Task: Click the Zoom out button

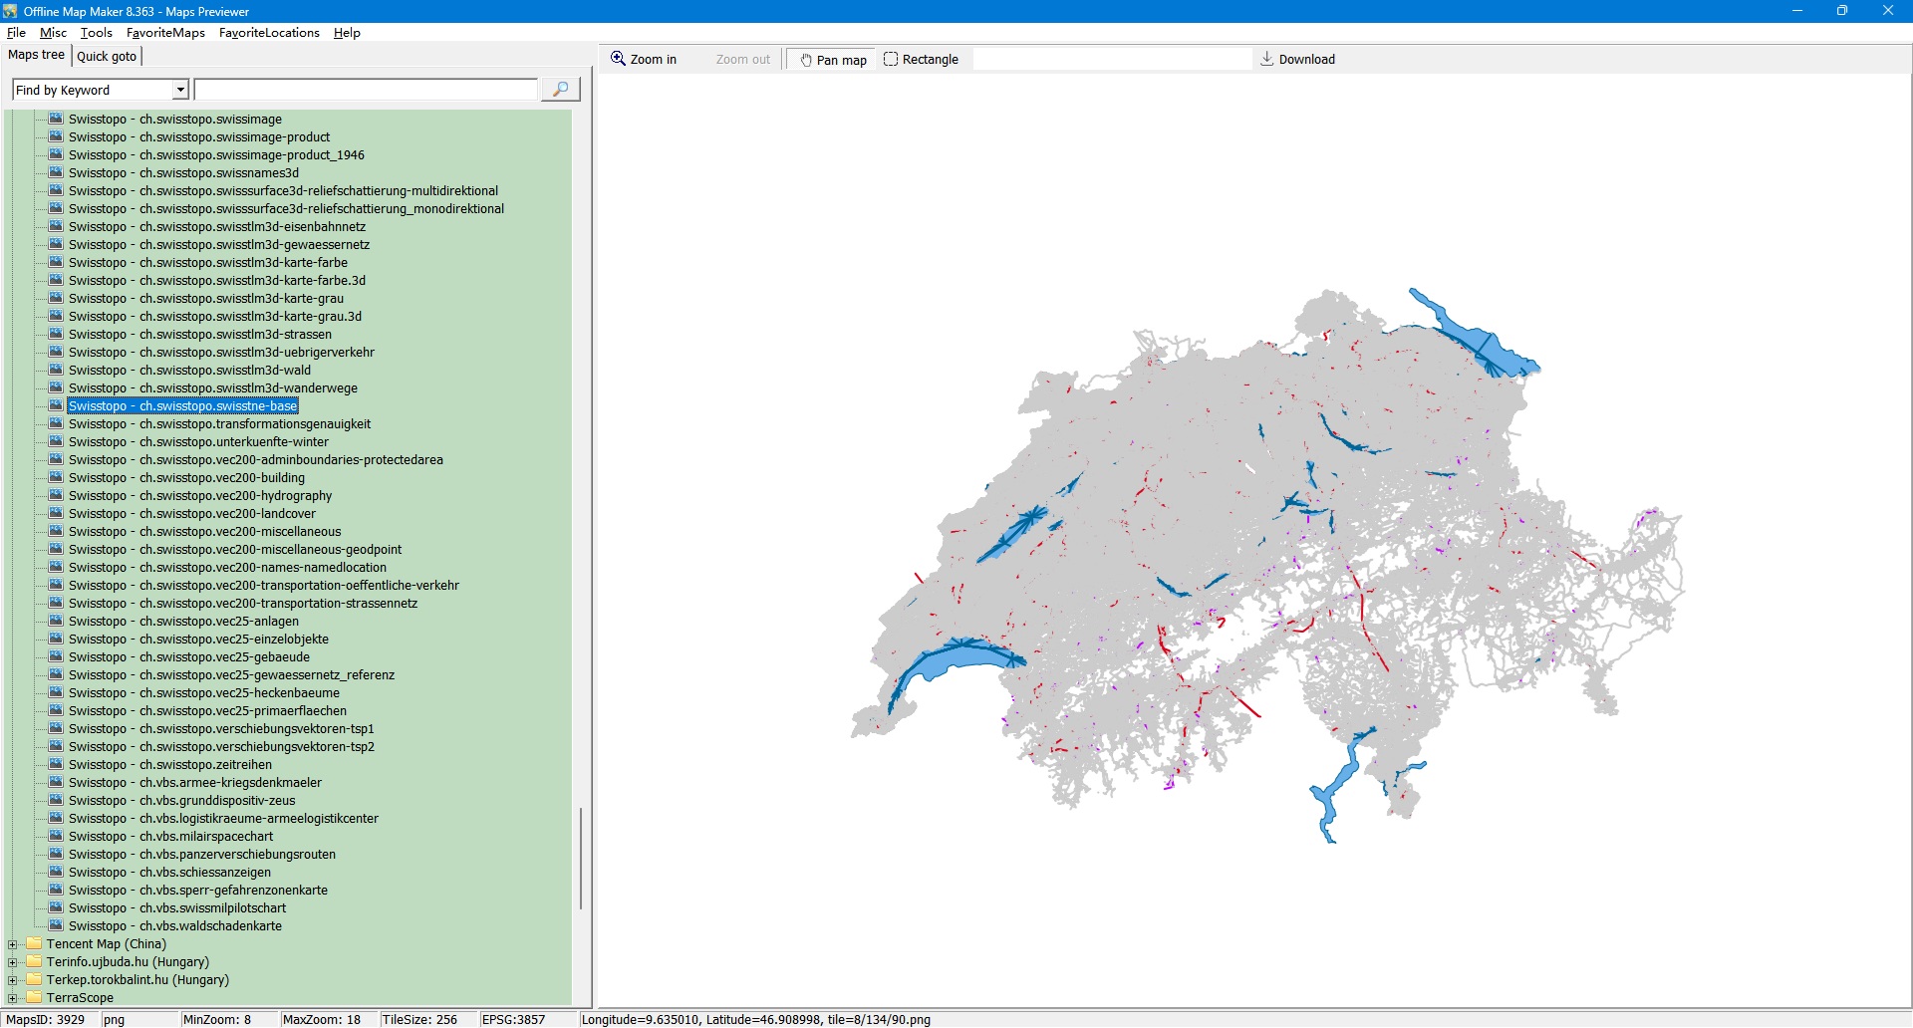Action: click(742, 60)
